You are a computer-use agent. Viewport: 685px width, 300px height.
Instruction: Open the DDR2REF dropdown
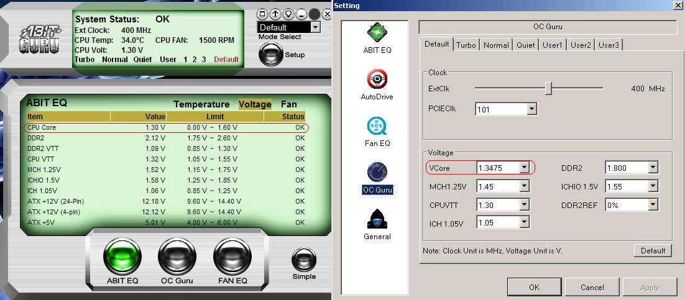tap(653, 205)
